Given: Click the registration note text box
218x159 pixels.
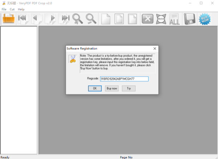Looking at the screenshot, I should 117,63.
